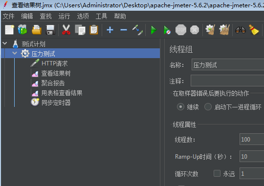Click the Open file folder icon
Screen dimensions: 264x186
click(x=37, y=30)
